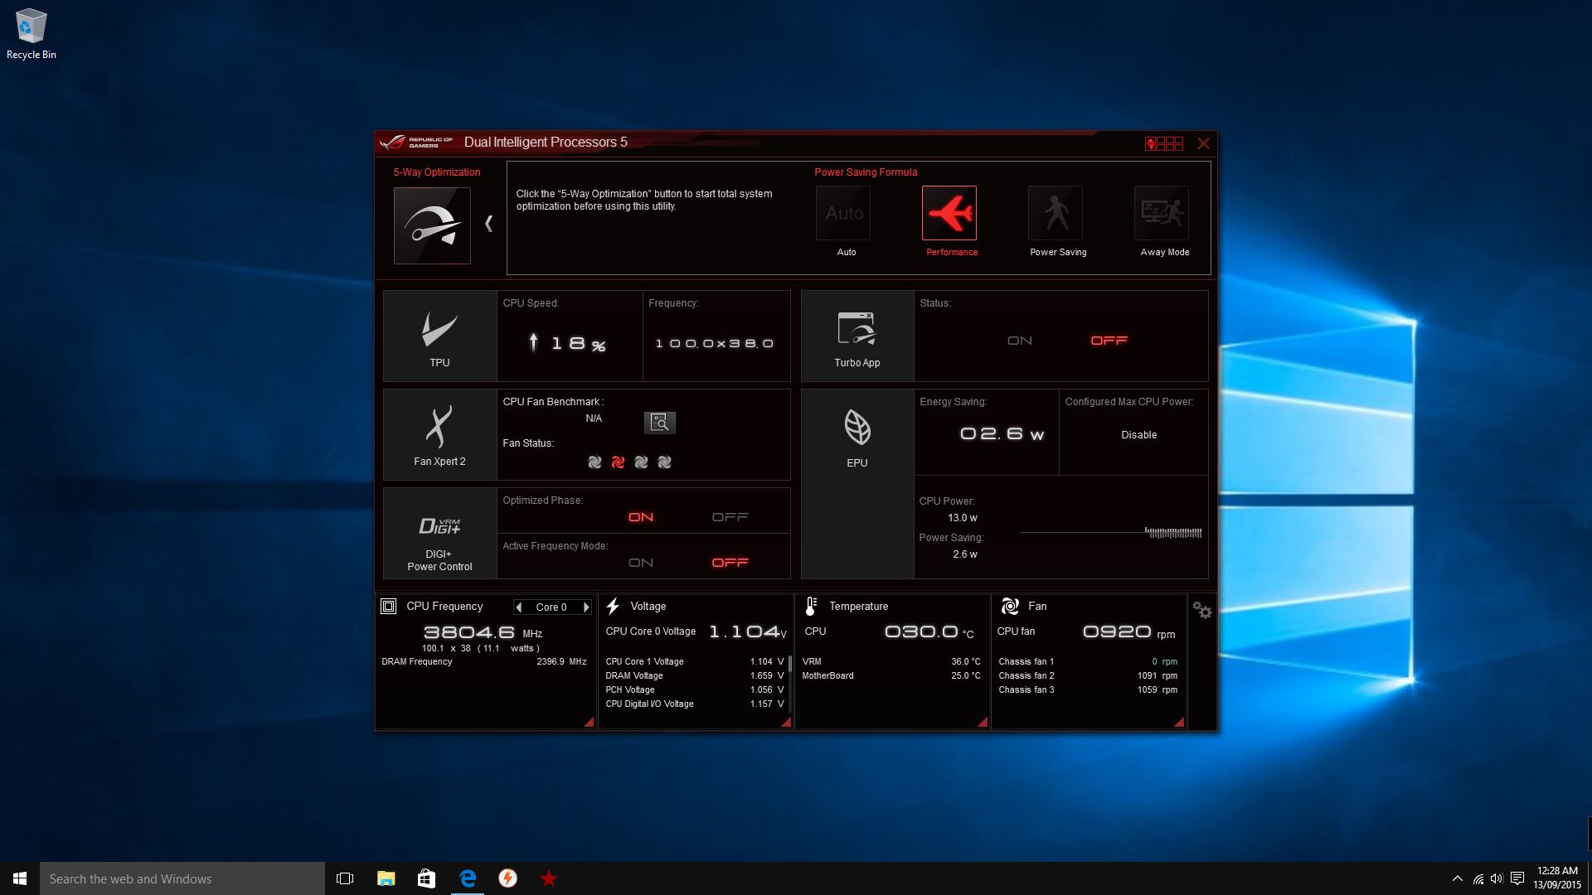Click Configured Max CPU Power Disable value
The image size is (1592, 895).
[x=1138, y=435]
